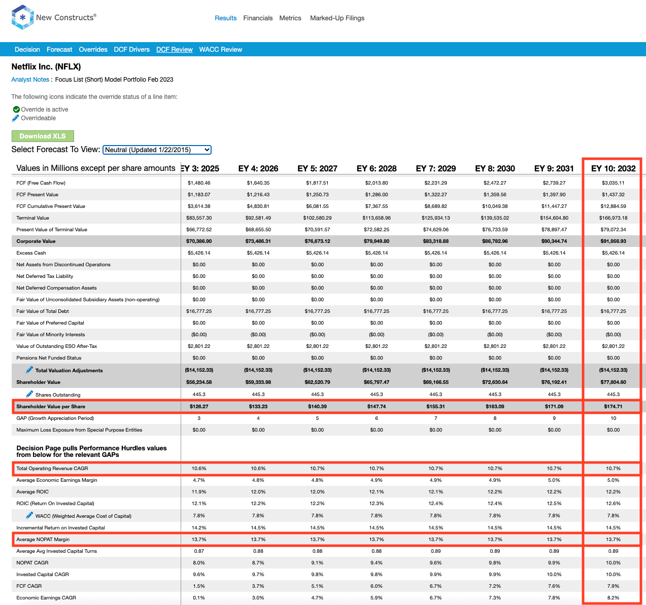Click the EY 10: 2032 column header
This screenshot has width=646, height=605.
click(614, 168)
